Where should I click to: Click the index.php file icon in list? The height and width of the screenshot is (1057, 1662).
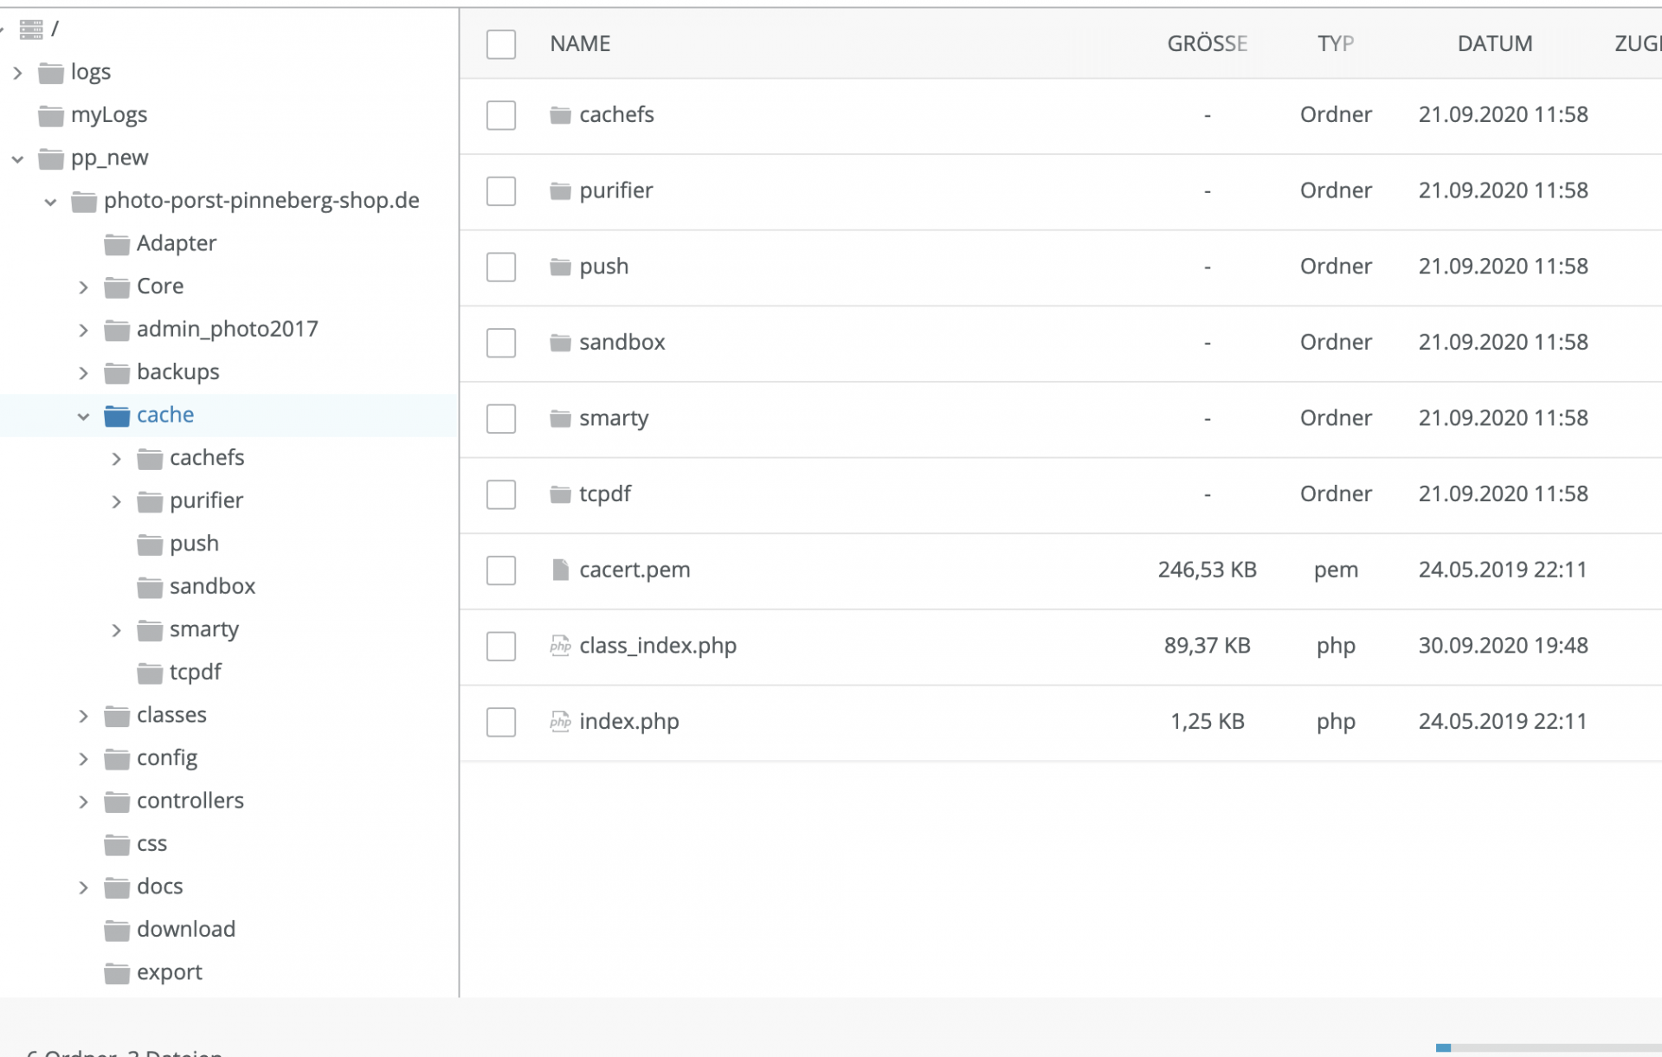[560, 722]
